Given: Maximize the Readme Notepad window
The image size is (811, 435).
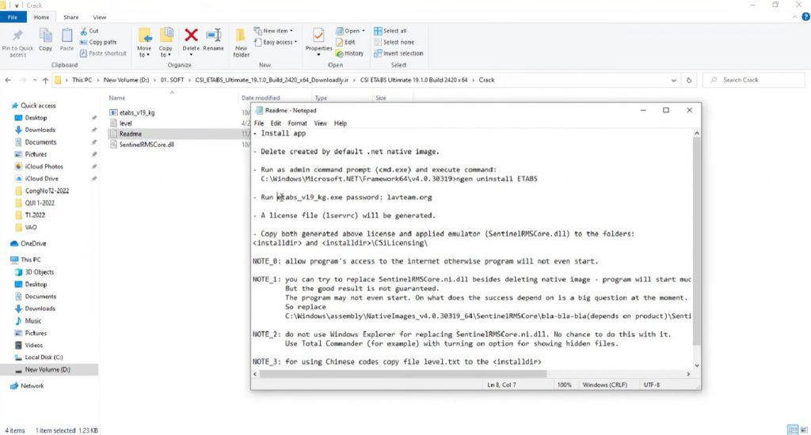Looking at the screenshot, I should (665, 110).
